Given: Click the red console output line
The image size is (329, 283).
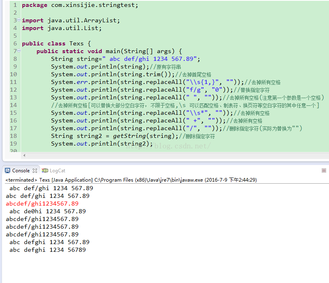Looking at the screenshot, I should (x=42, y=204).
